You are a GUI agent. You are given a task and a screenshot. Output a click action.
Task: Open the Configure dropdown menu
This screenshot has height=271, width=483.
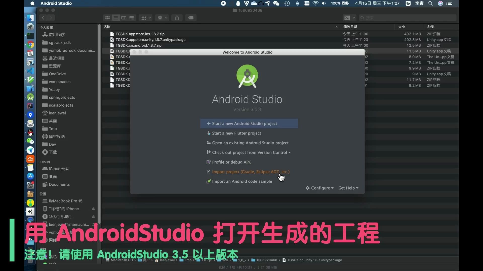coord(319,188)
